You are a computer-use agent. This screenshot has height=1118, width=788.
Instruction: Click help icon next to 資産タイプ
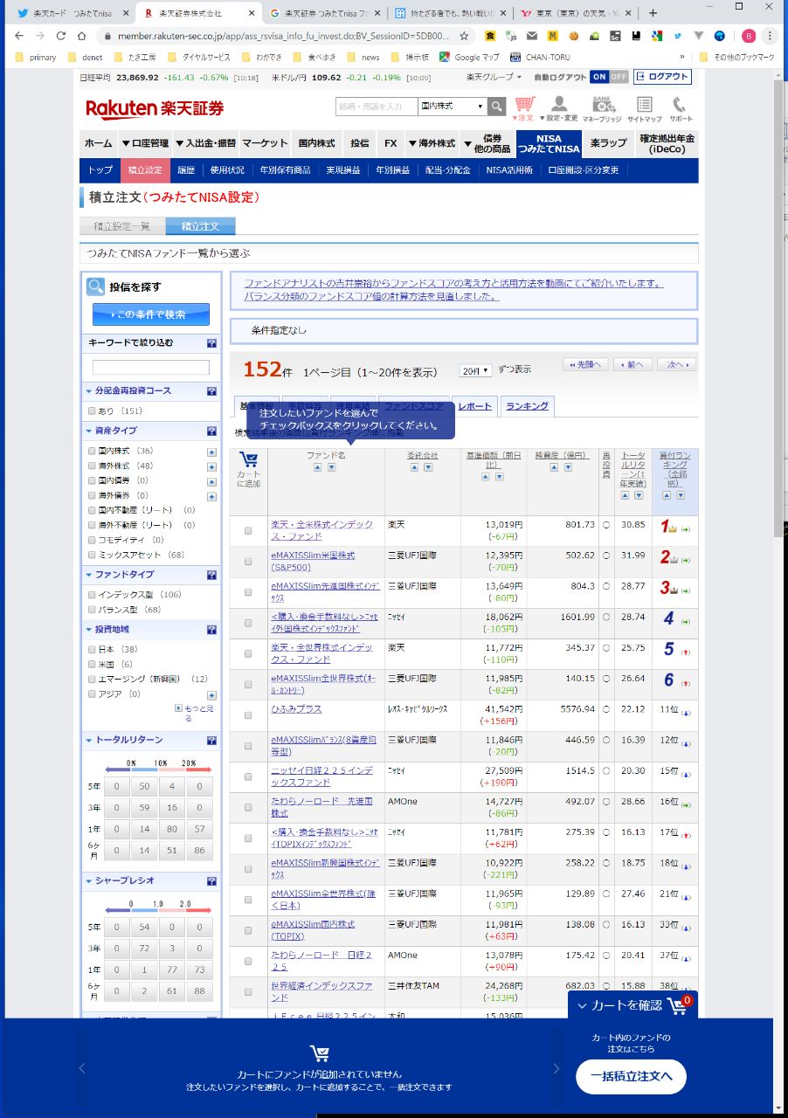click(x=211, y=431)
